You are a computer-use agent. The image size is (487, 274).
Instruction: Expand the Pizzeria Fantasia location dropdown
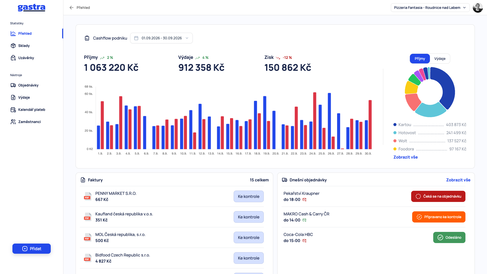[x=430, y=8]
